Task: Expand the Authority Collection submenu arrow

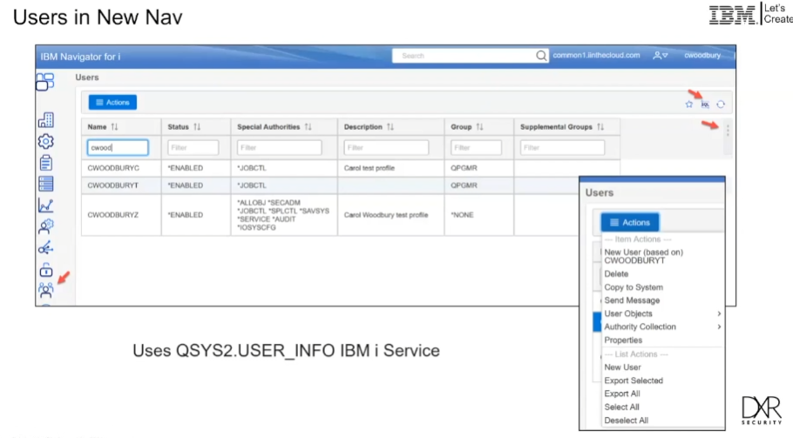Action: [719, 327]
